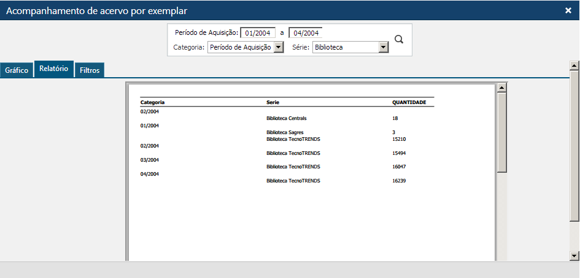Click the quantity value 16239

[399, 181]
